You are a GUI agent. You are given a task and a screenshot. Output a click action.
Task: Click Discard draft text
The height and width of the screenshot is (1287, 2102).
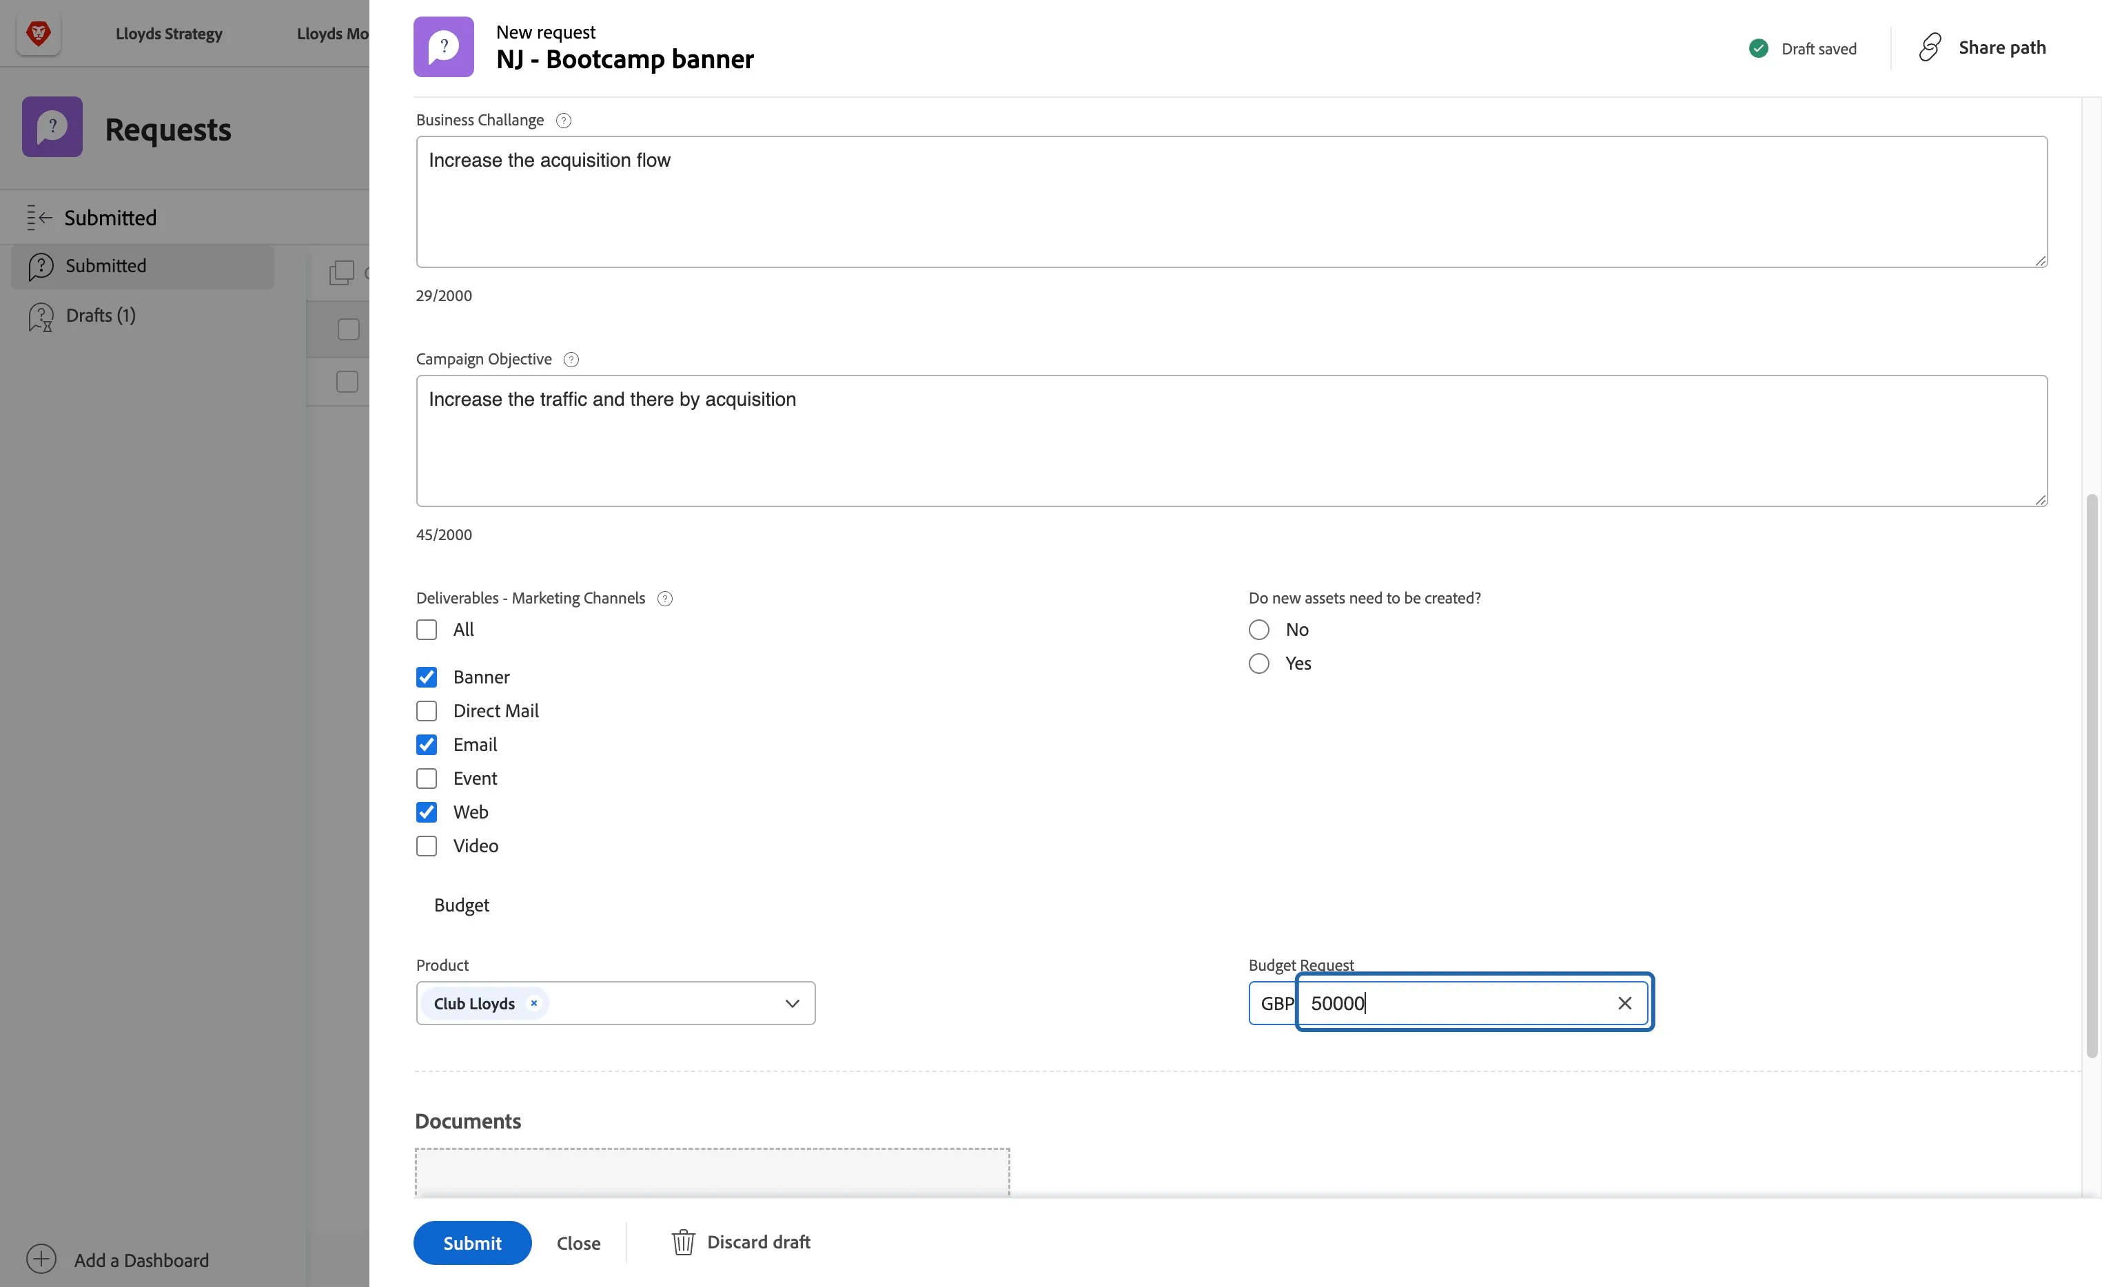[758, 1243]
